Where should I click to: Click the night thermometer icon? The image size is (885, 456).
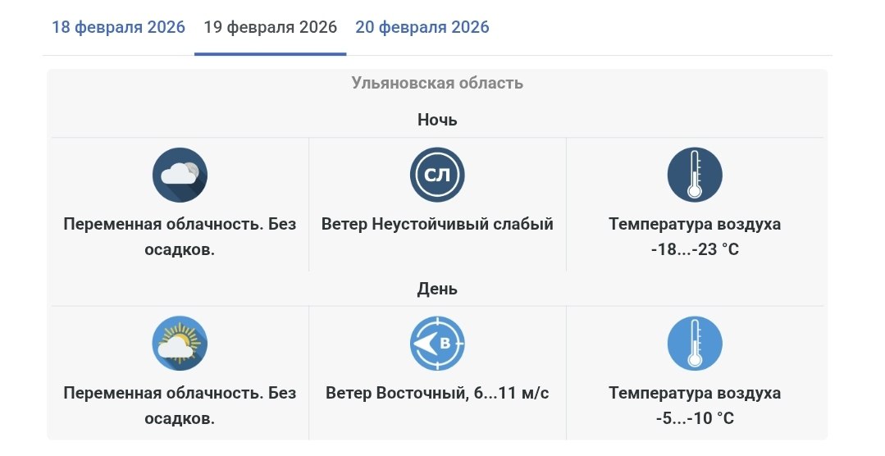[695, 175]
